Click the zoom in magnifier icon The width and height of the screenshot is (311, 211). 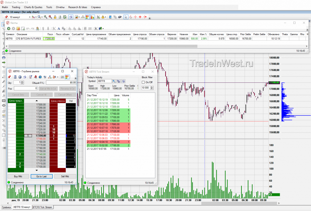click(x=46, y=17)
